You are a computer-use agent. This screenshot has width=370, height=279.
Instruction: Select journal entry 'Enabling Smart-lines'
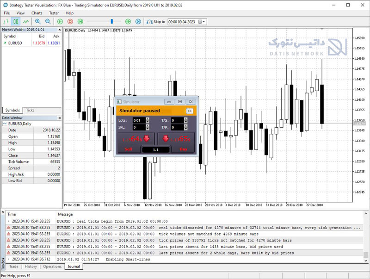click(184, 259)
